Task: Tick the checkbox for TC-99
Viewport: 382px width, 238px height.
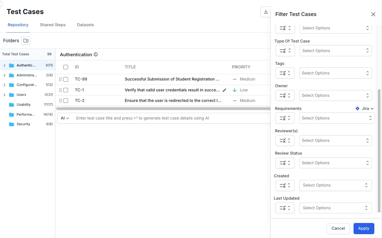Action: tap(66, 79)
